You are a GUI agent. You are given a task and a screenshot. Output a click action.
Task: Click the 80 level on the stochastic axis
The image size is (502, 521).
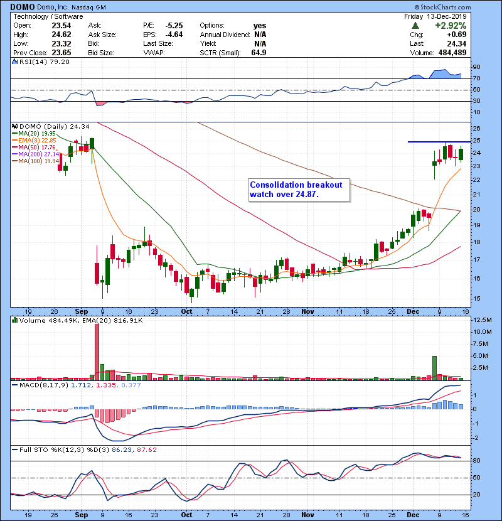[476, 461]
